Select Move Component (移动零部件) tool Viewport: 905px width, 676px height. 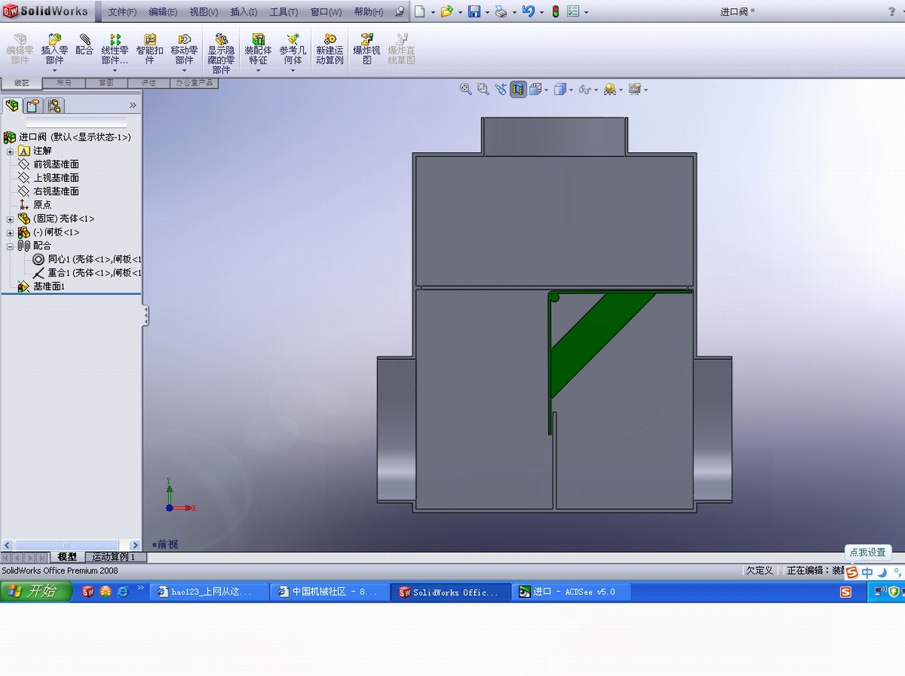pos(184,50)
